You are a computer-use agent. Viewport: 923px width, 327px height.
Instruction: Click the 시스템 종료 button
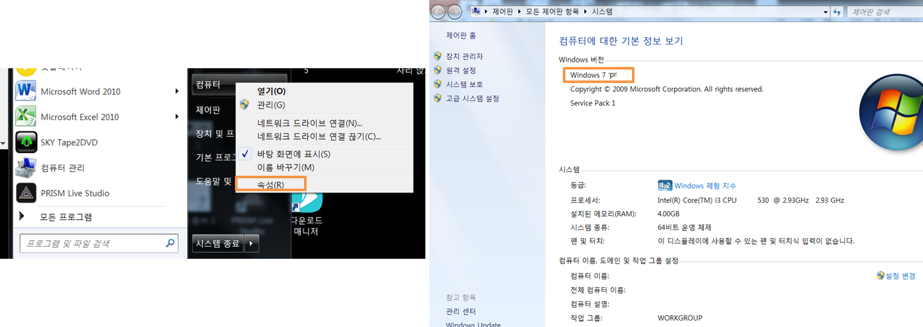(218, 243)
